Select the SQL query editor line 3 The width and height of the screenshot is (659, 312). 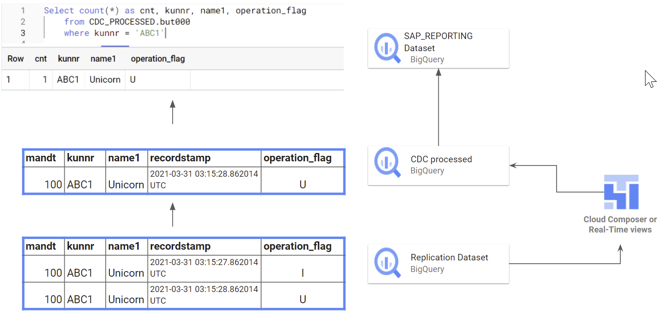coord(112,33)
